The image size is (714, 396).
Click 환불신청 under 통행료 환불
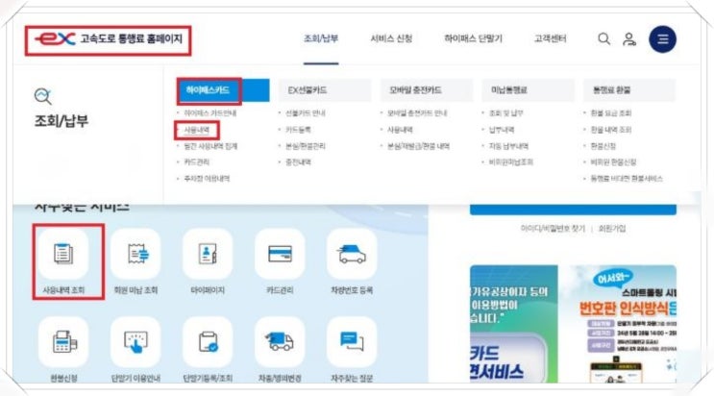point(603,146)
